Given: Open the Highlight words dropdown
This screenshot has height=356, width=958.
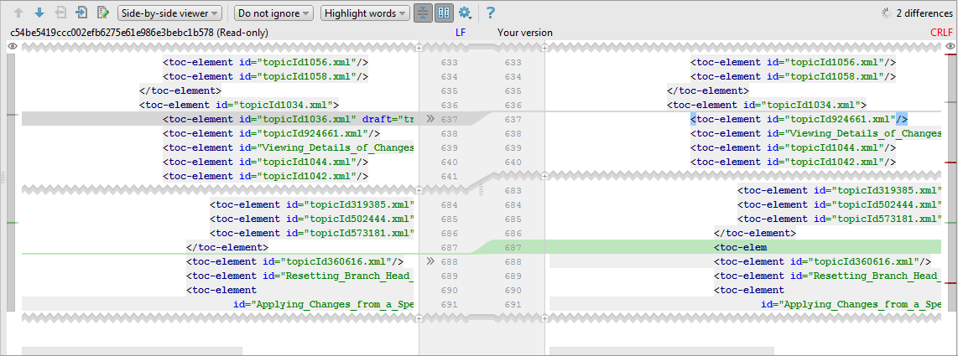Looking at the screenshot, I should pyautogui.click(x=365, y=13).
